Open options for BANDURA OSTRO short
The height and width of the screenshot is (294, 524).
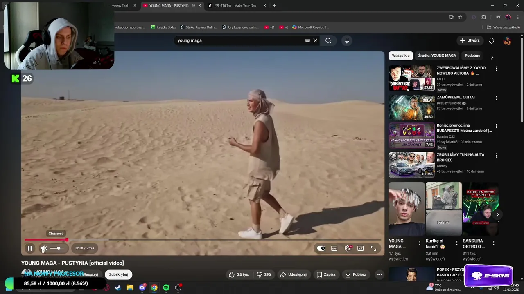point(493,243)
